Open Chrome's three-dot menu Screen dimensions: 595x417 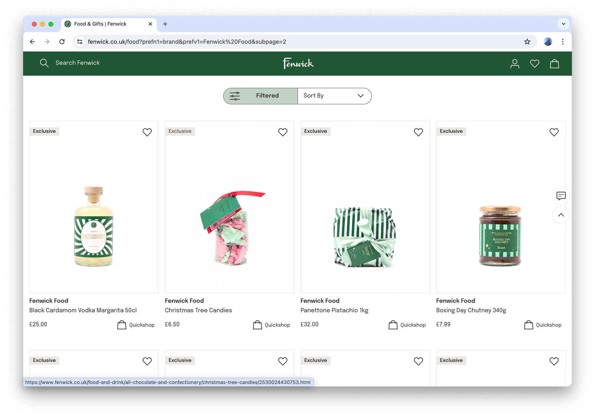(x=563, y=42)
